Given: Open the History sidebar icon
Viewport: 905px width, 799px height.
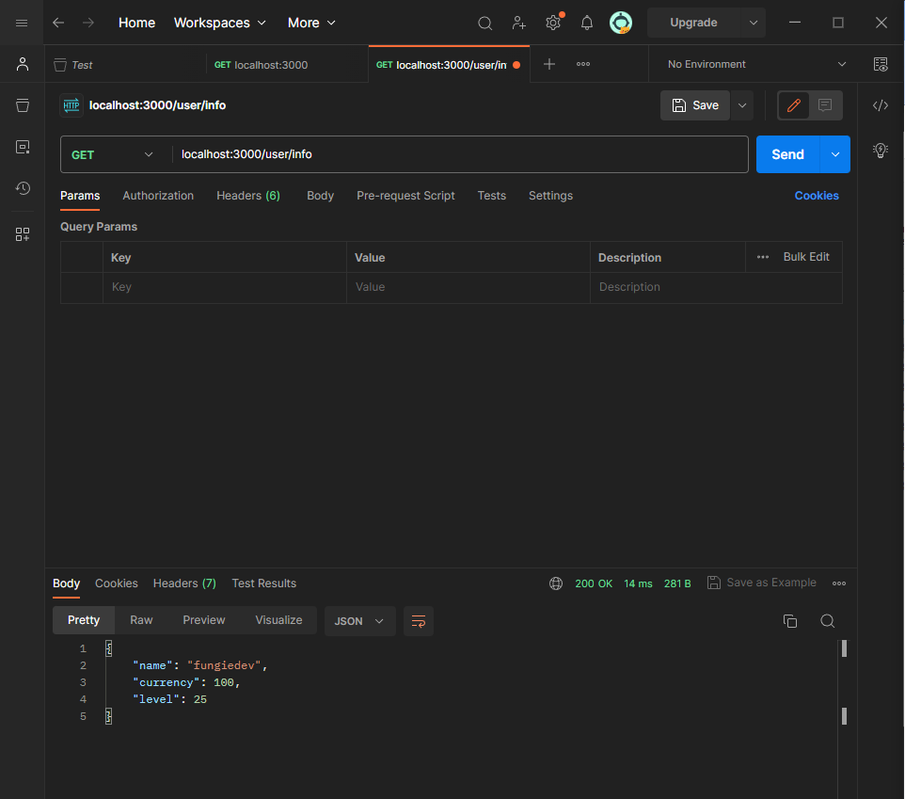Looking at the screenshot, I should [x=23, y=188].
